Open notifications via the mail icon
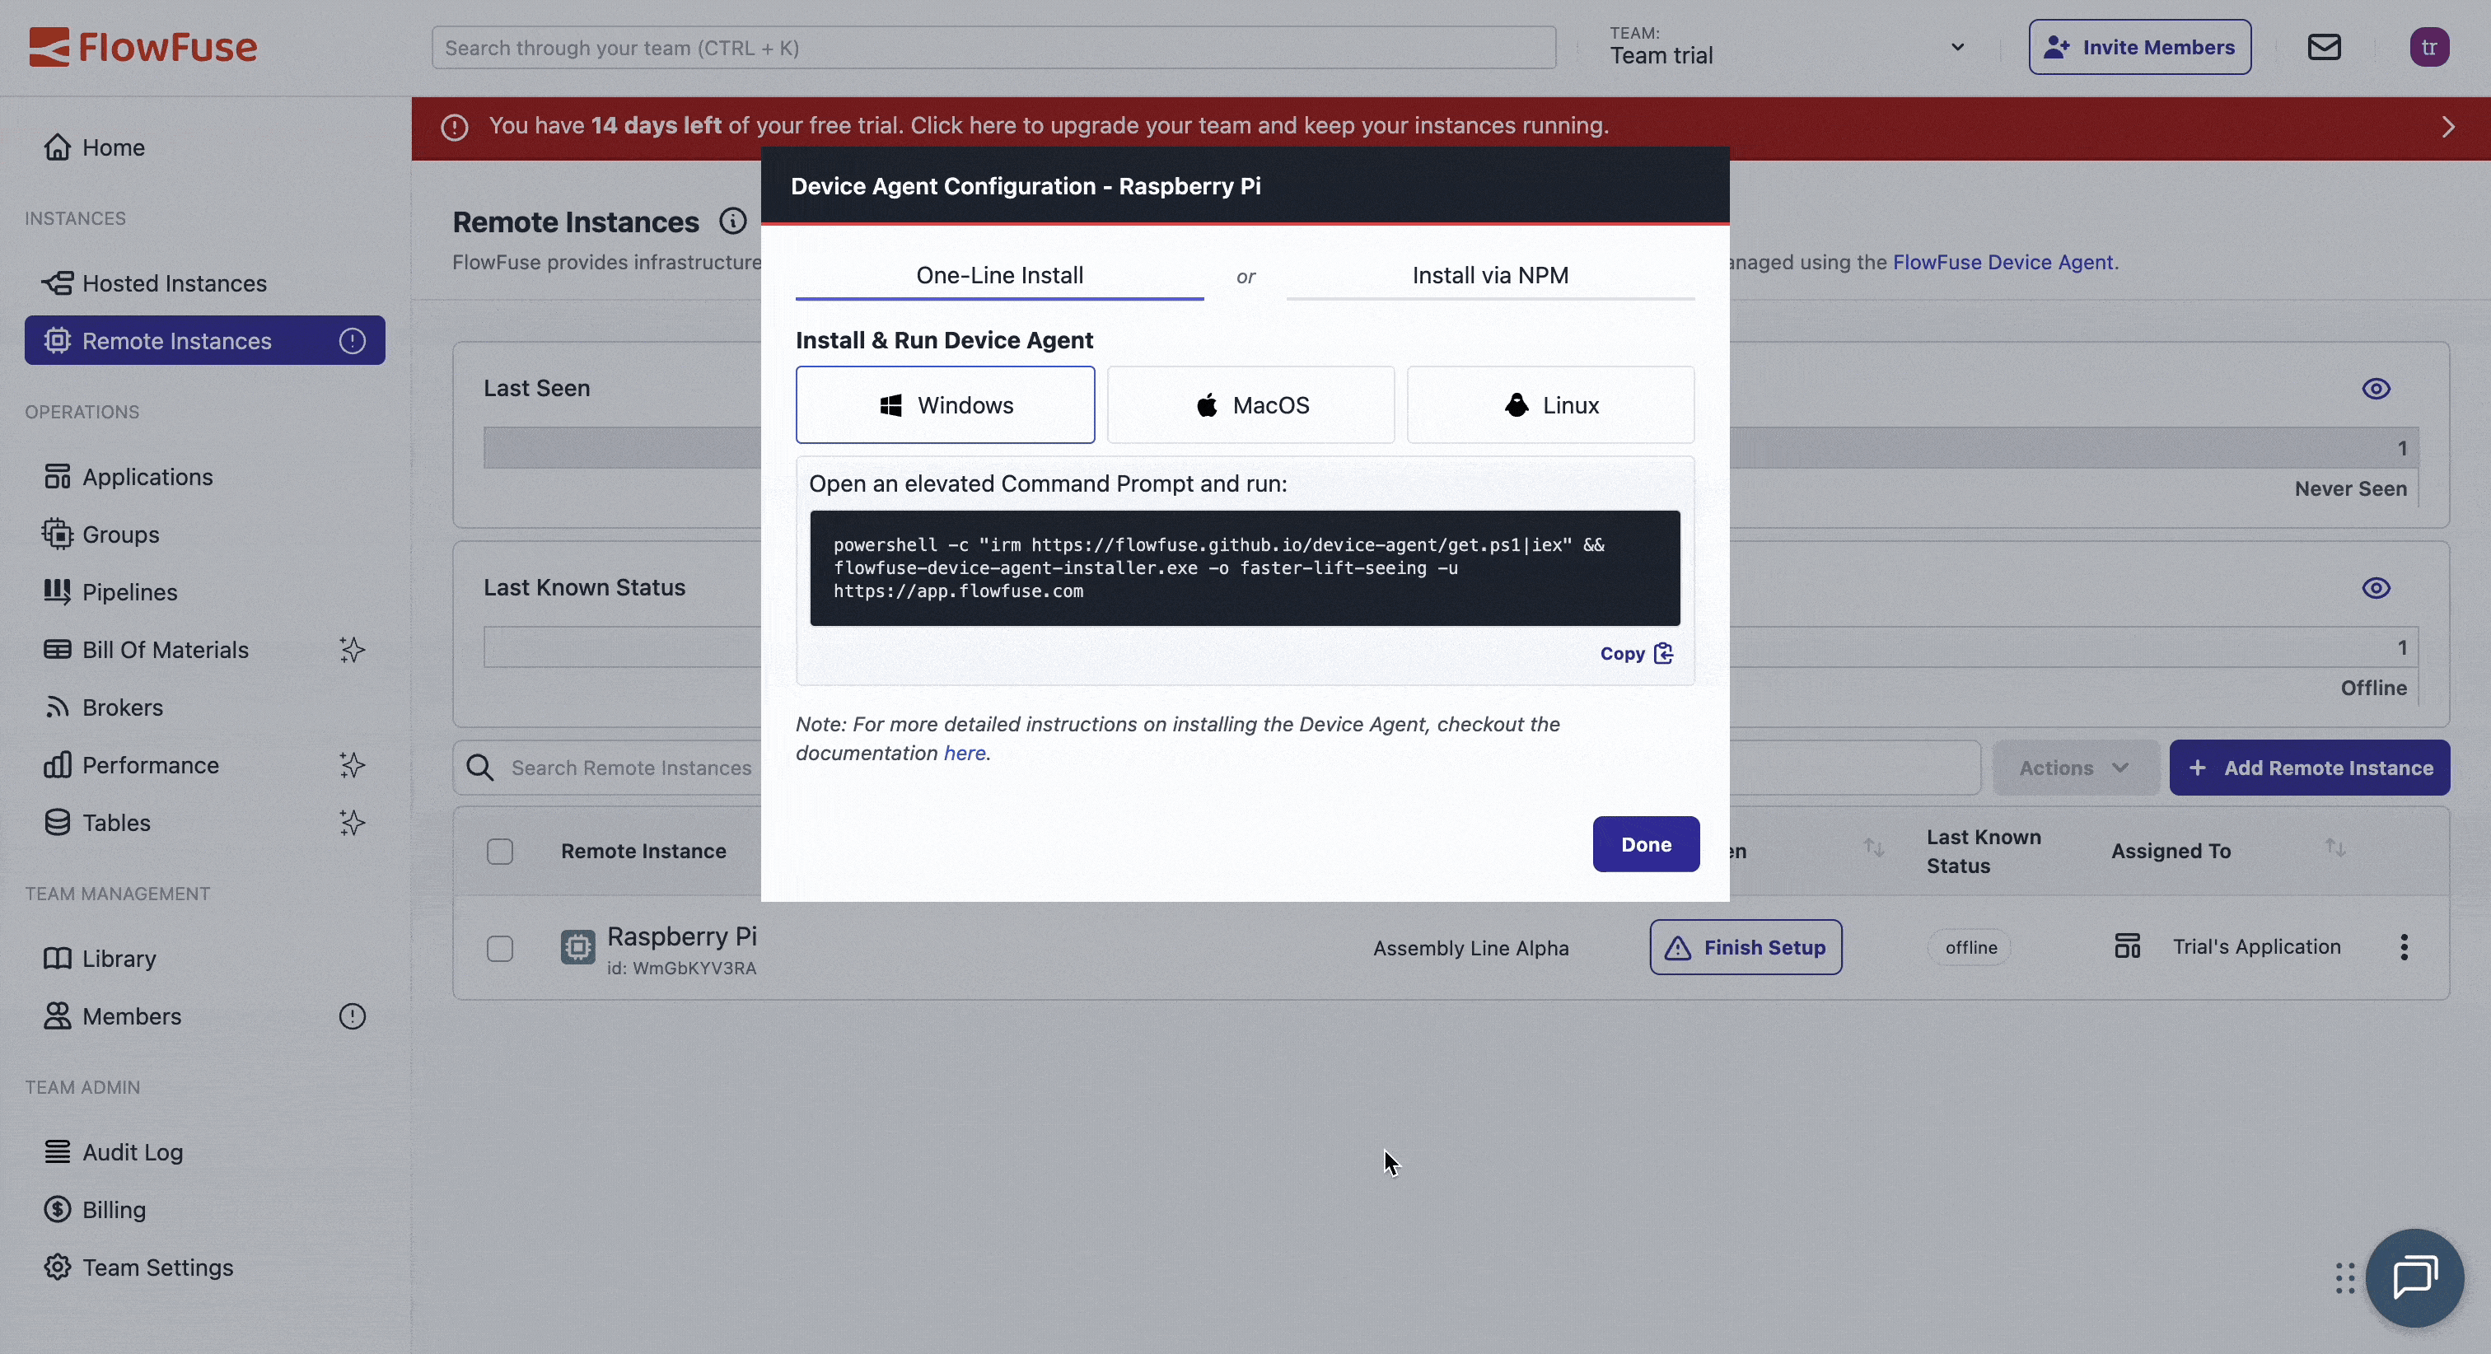This screenshot has height=1354, width=2491. tap(2325, 46)
